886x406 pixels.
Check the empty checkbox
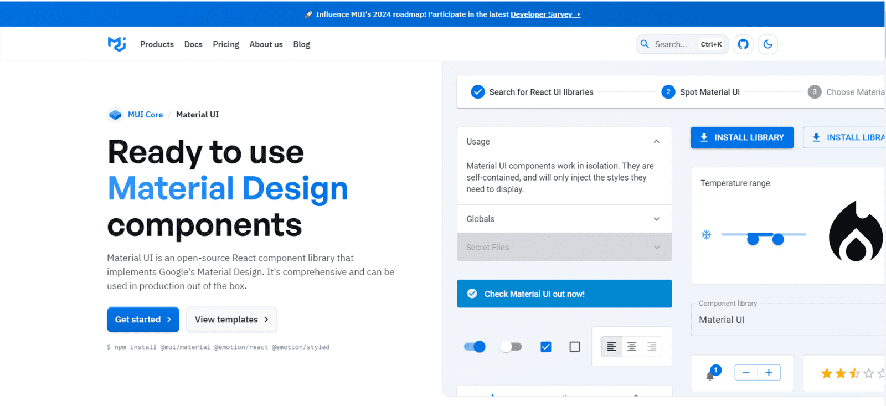click(x=575, y=347)
